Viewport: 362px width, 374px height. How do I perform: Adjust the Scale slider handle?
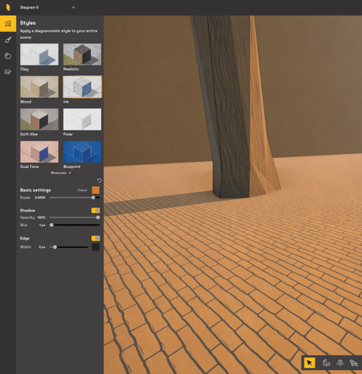(x=93, y=197)
